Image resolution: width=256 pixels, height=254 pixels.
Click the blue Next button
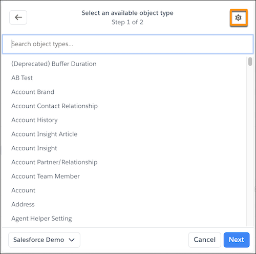(237, 240)
